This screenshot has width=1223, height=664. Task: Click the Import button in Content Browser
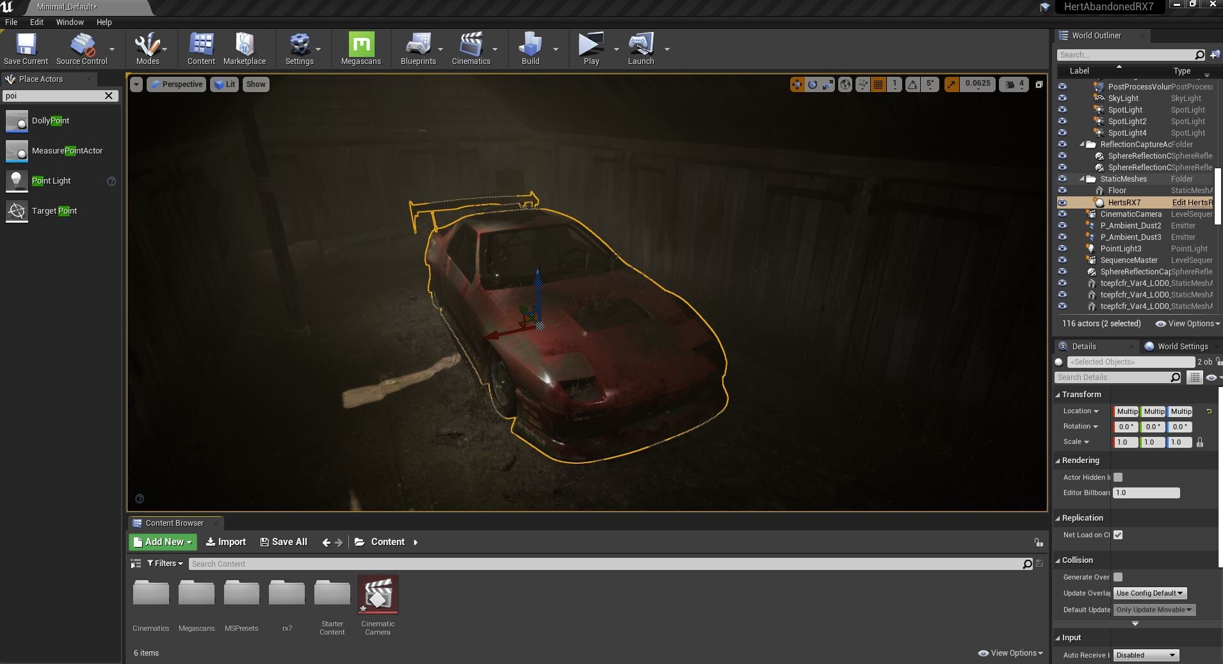[225, 542]
